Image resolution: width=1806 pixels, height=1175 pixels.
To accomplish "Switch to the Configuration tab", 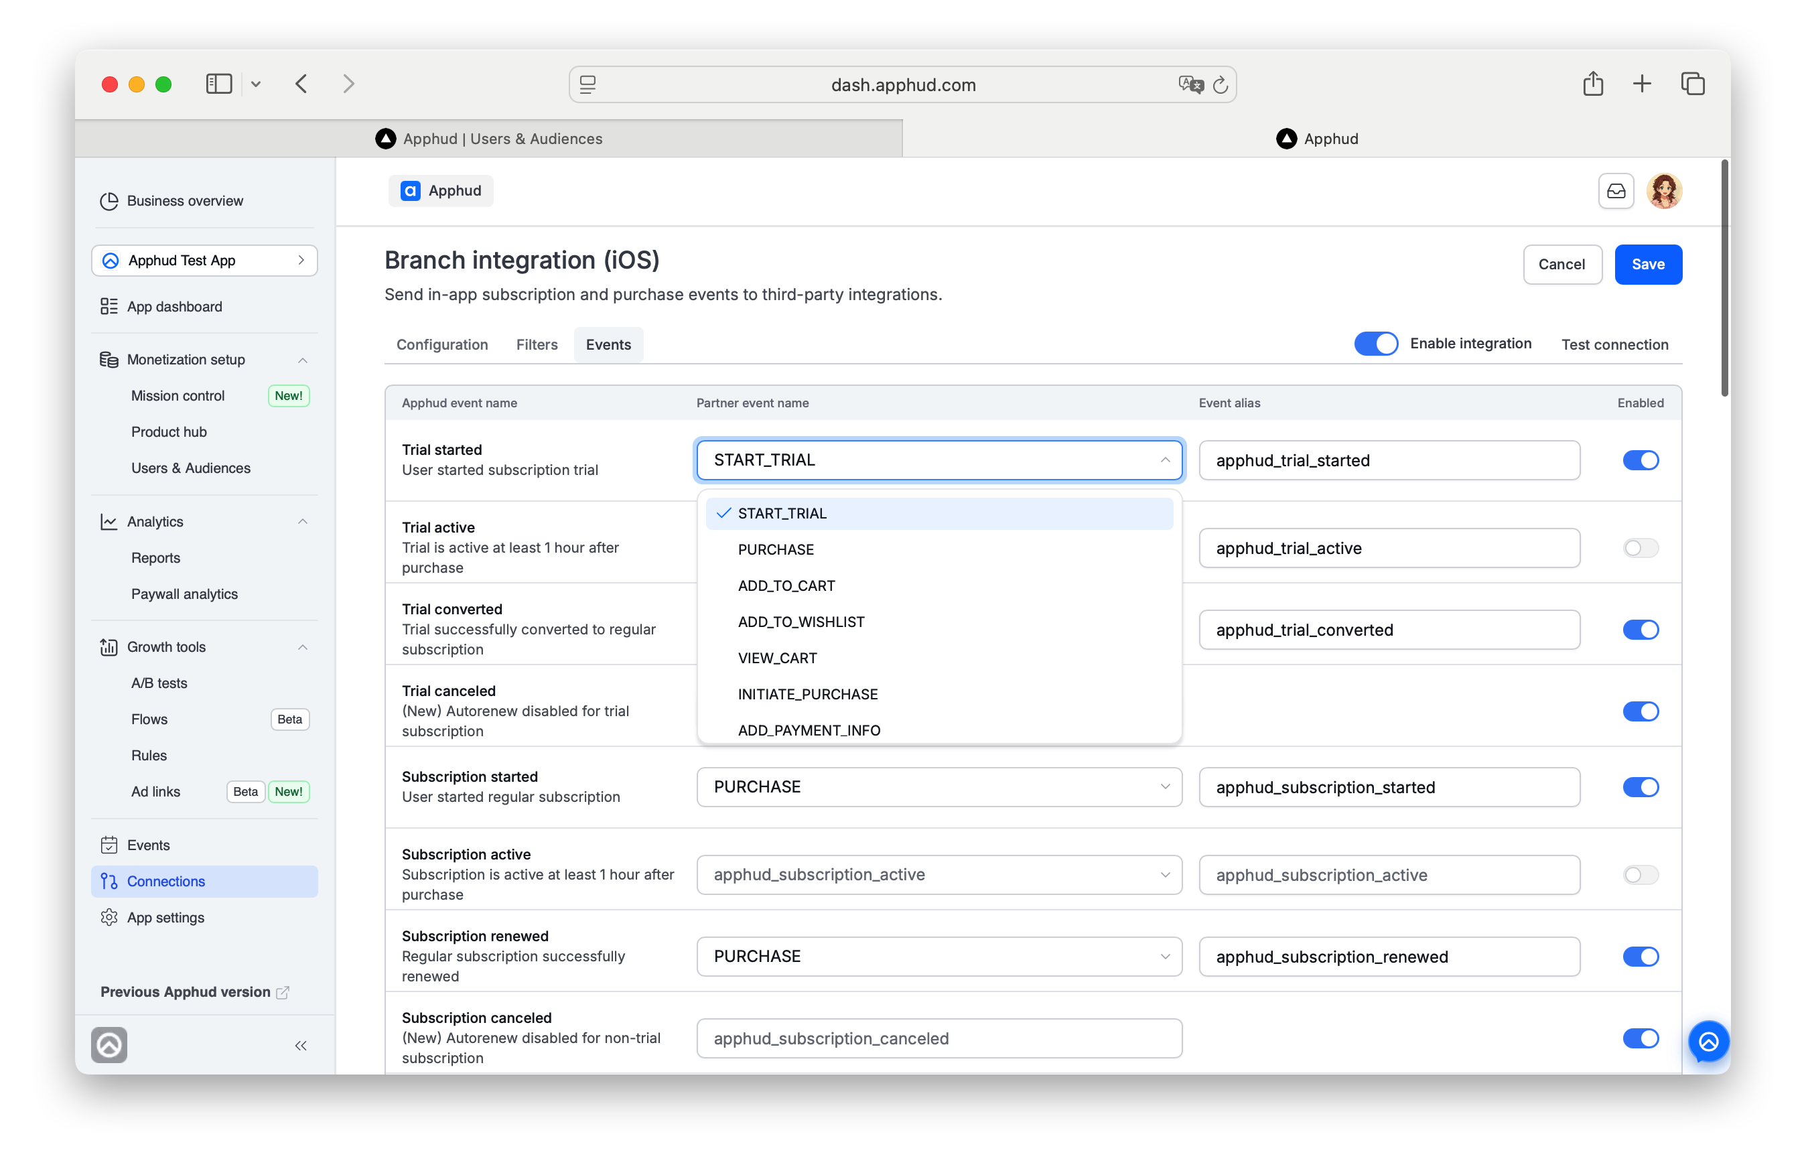I will click(x=441, y=344).
